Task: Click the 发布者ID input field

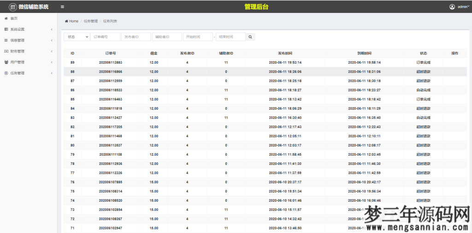Action: (136, 37)
